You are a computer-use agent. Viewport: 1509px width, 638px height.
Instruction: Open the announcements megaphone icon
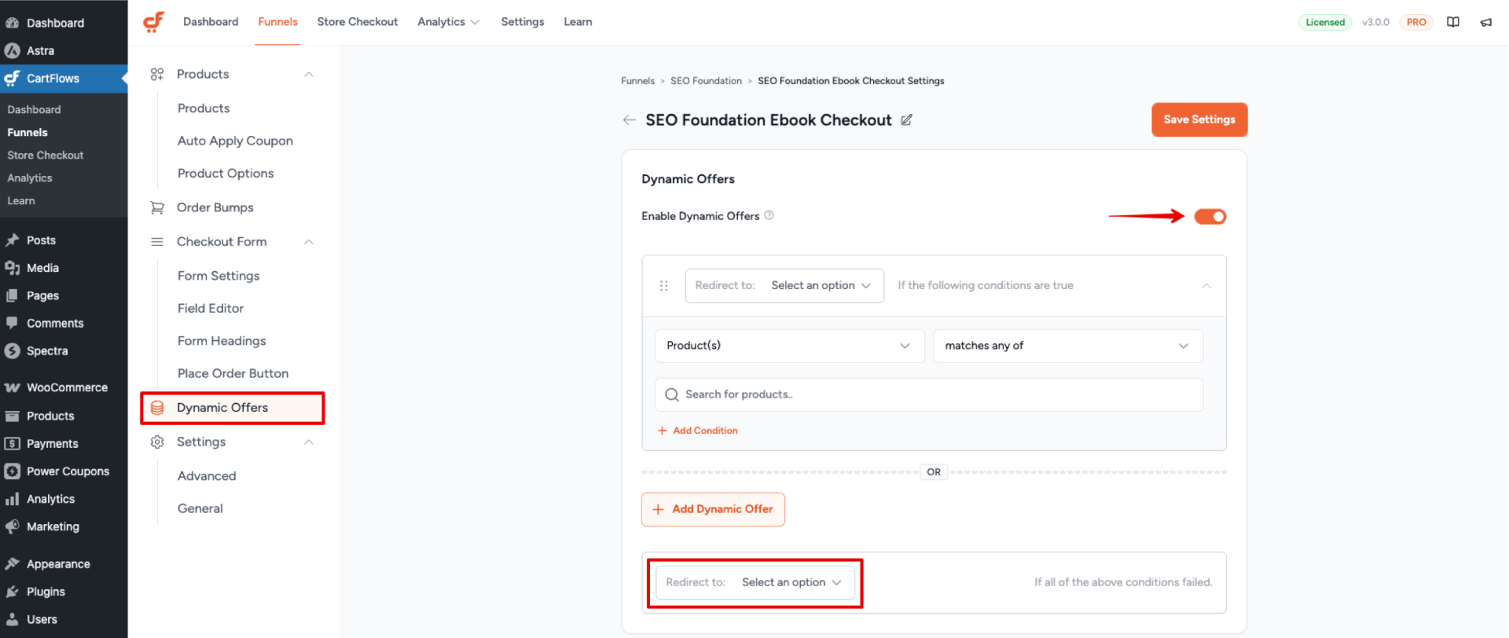(1486, 22)
